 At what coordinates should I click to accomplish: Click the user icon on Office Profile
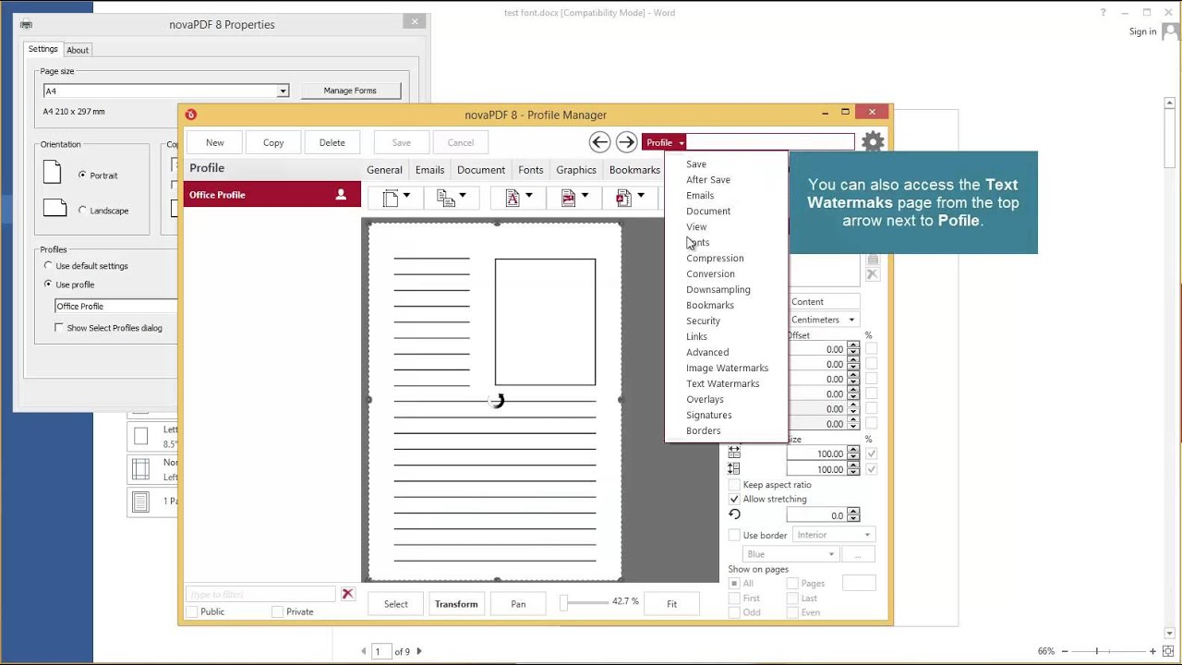341,195
